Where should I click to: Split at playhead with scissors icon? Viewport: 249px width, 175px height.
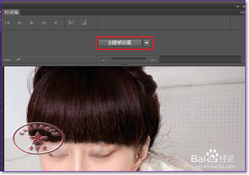pos(71,23)
